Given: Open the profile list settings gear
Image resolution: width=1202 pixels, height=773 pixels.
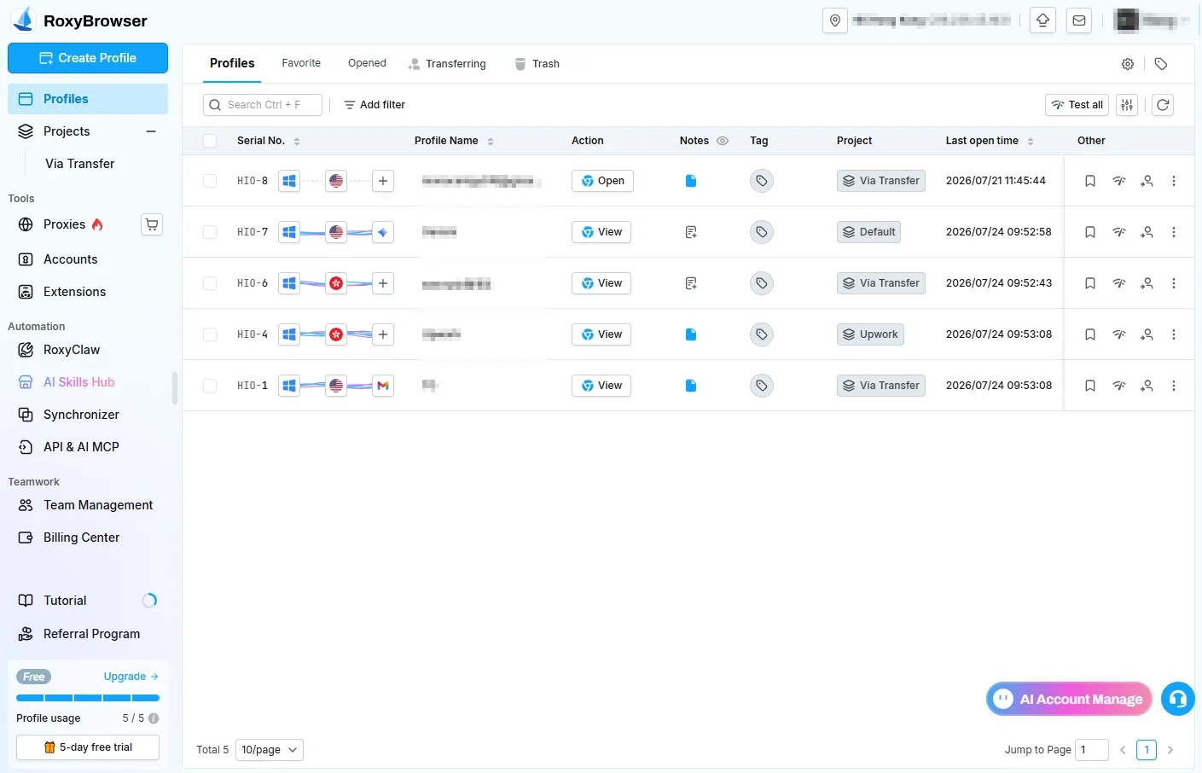Looking at the screenshot, I should coord(1128,64).
